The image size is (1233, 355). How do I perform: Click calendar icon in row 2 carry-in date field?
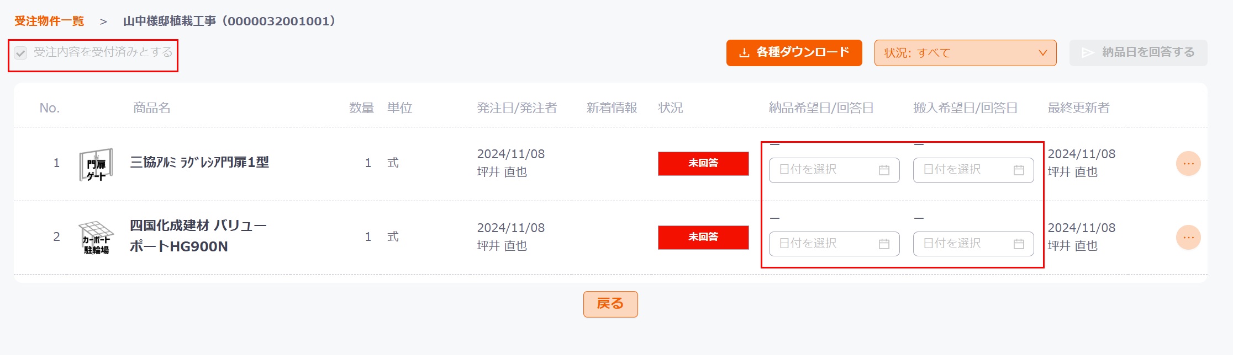pos(1019,244)
